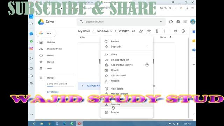Expand the My Drive tree arrow
Viewport: 224px width, 126px height.
coord(37,42)
